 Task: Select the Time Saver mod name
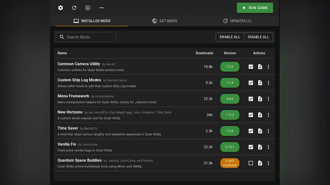point(68,128)
